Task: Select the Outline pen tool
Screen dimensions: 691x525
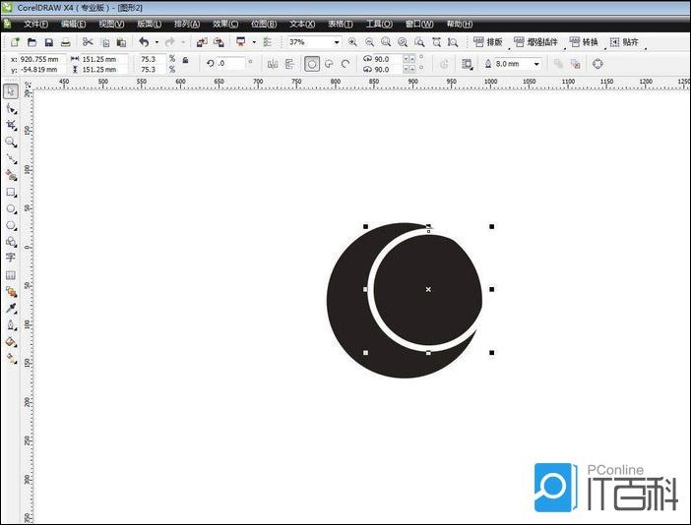Action: tap(11, 325)
